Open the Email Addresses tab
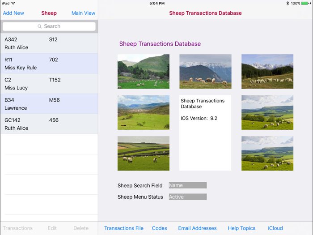Viewport: 313px width, 235px height. coord(197,228)
